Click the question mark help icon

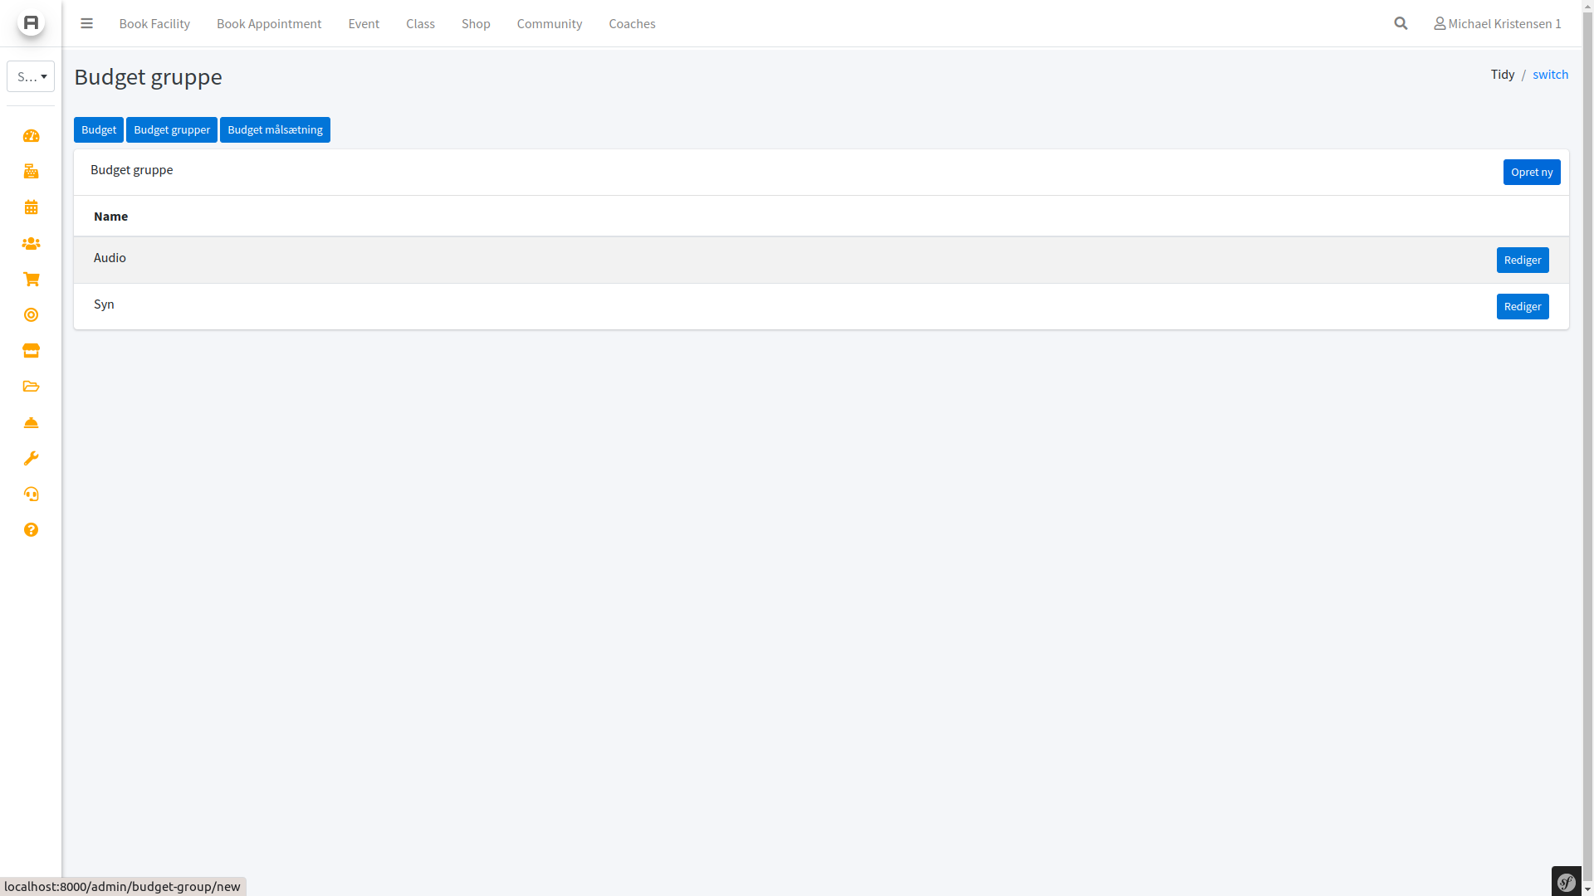point(31,530)
